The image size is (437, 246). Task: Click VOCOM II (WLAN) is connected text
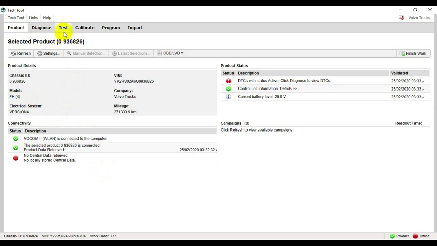tap(65, 139)
